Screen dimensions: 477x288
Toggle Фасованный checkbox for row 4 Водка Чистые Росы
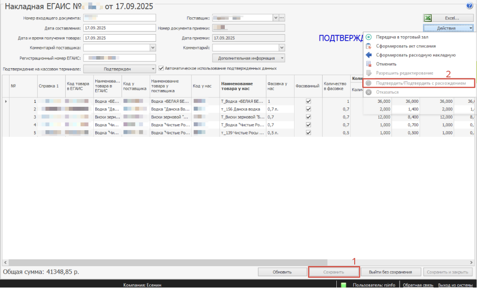coord(308,125)
